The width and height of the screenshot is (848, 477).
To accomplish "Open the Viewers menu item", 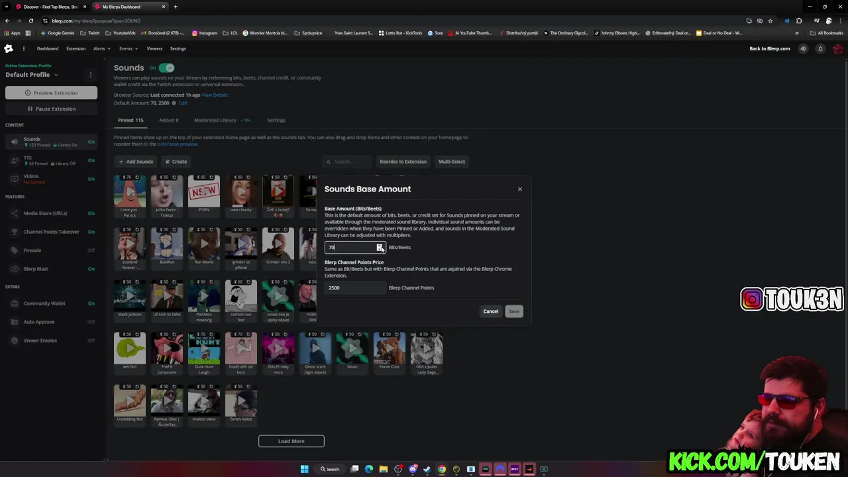I will tap(154, 48).
